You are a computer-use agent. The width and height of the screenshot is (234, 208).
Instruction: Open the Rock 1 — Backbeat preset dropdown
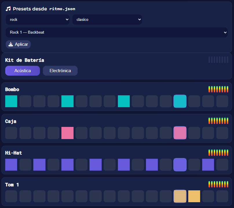pos(117,32)
